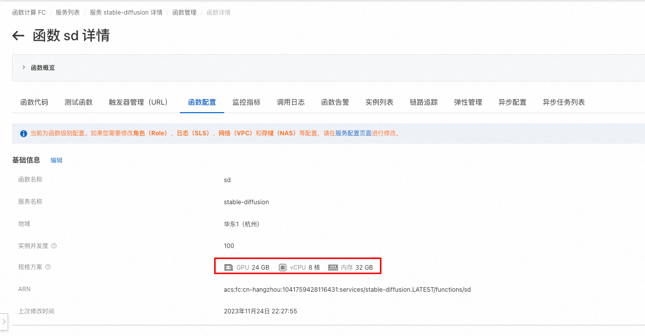Click the help icon next to 实例并发度
The width and height of the screenshot is (645, 336).
tap(54, 246)
